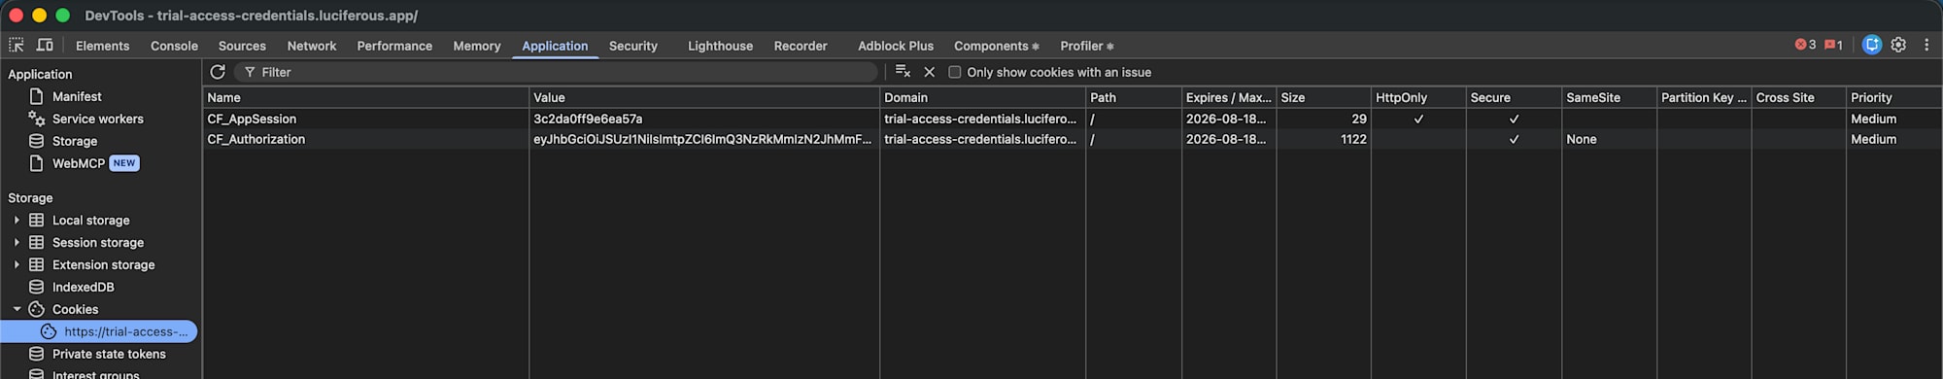Activate the inspect element picker icon
This screenshot has height=379, width=1943.
(x=17, y=45)
